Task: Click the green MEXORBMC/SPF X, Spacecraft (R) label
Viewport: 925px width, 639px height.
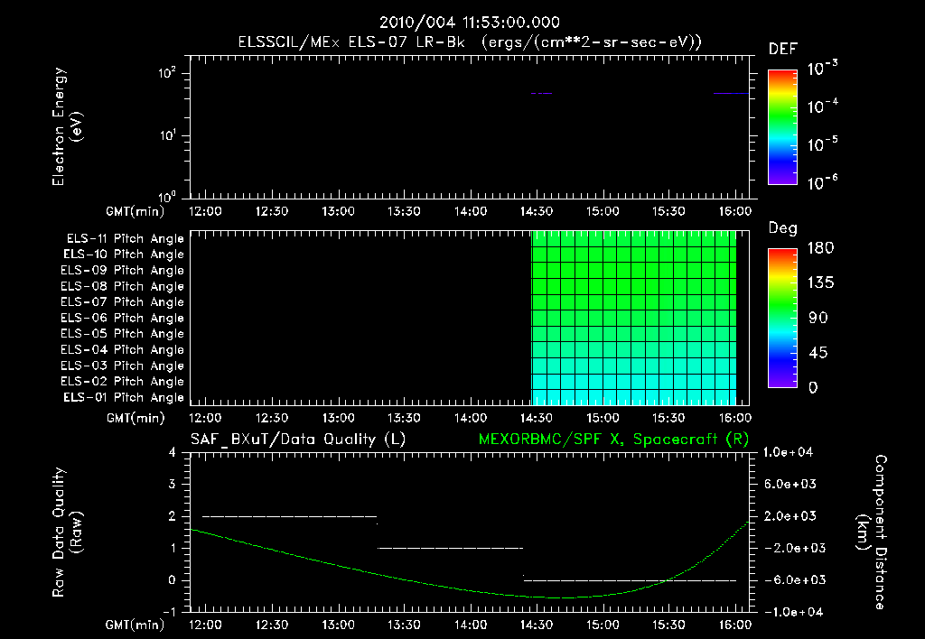Action: click(613, 440)
